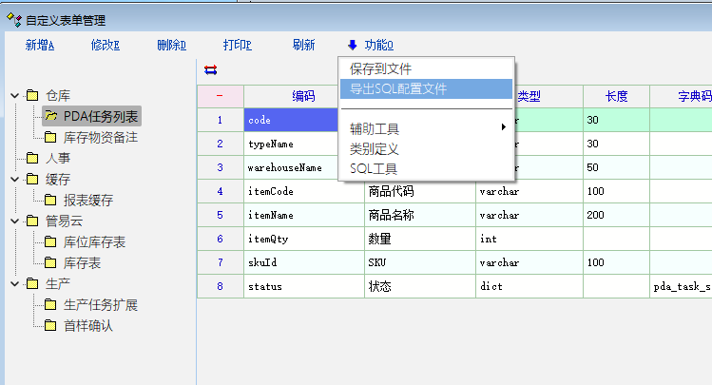Click the folder icon of PDA任务列表

pos(51,117)
